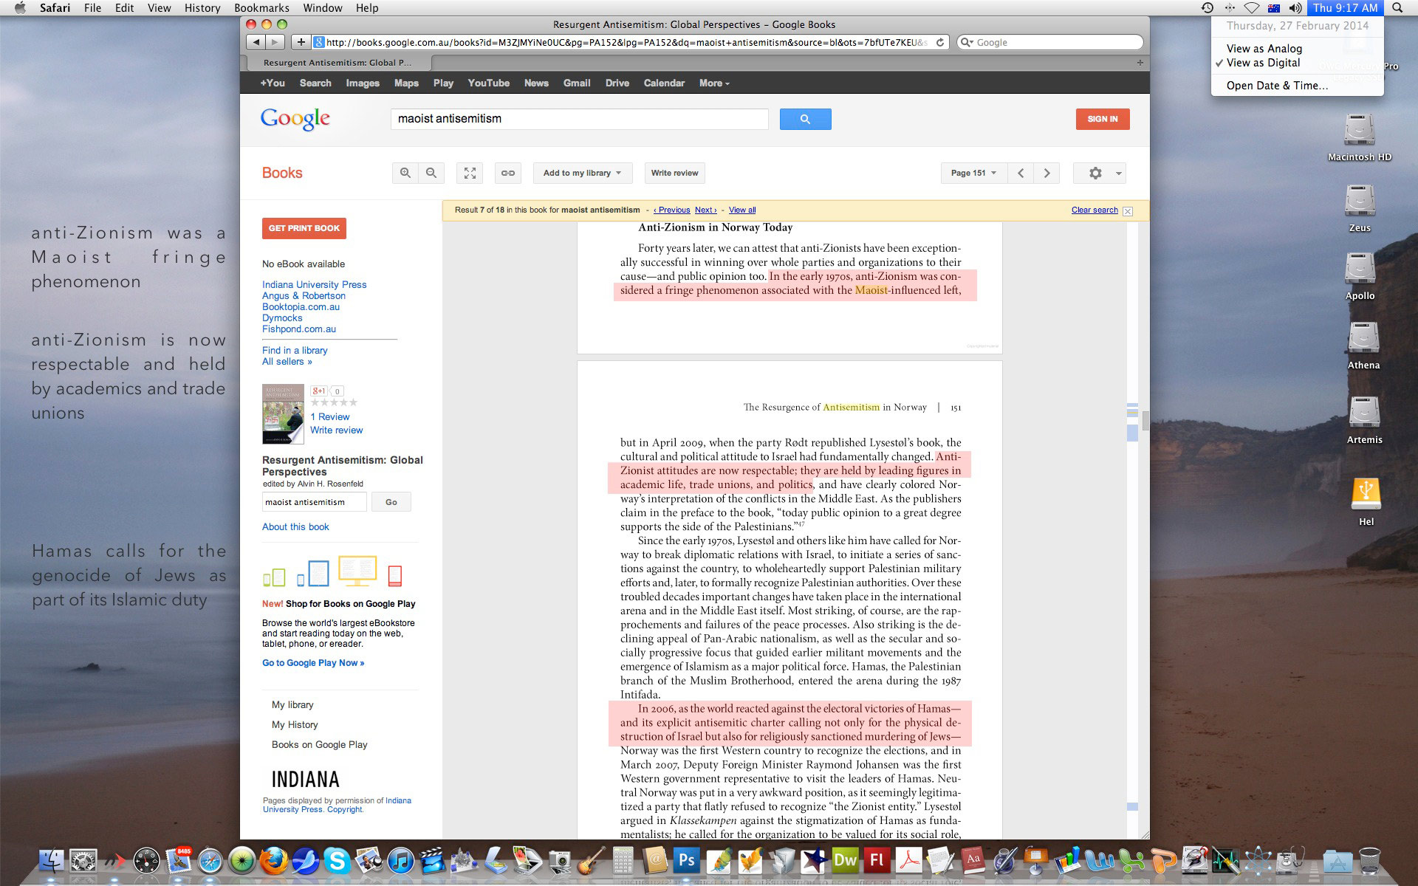This screenshot has height=886, width=1418.
Task: Open the Page 151 dropdown
Action: (x=973, y=173)
